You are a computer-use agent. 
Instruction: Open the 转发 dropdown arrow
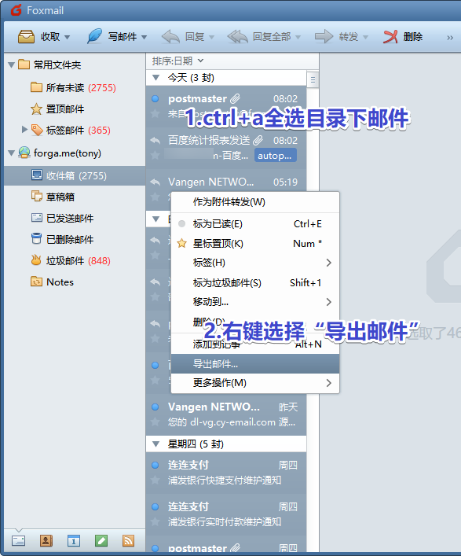(x=366, y=37)
